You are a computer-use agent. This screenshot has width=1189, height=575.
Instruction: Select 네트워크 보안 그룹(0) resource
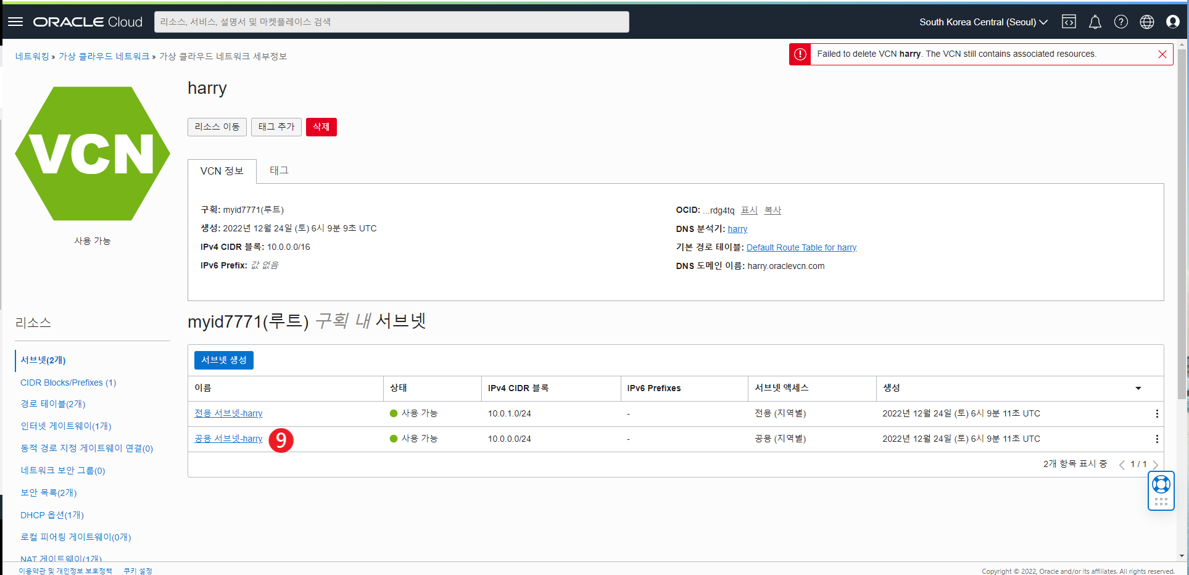click(x=63, y=471)
